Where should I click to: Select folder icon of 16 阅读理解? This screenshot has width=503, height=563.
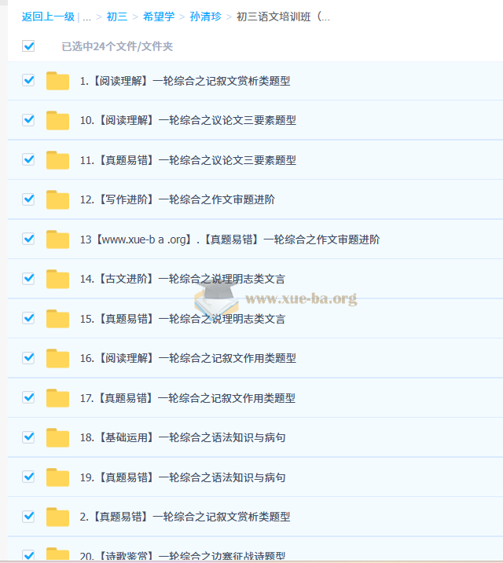click(57, 358)
